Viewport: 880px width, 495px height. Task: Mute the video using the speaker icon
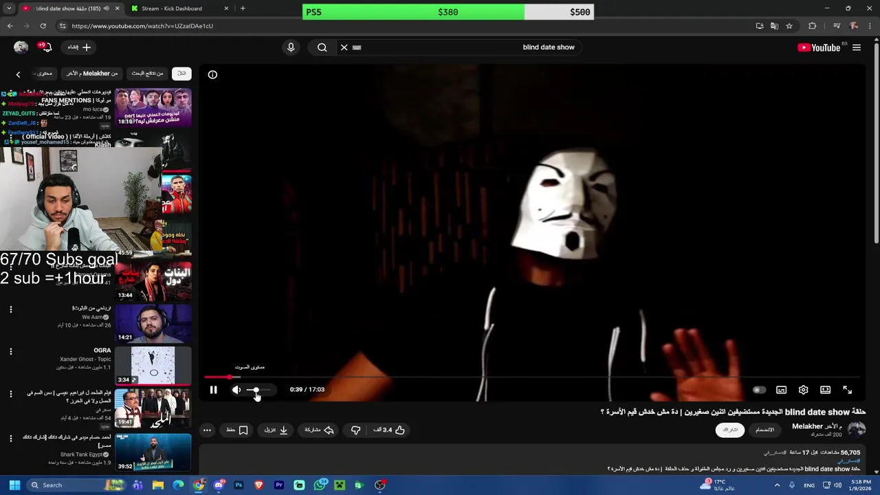pos(236,390)
